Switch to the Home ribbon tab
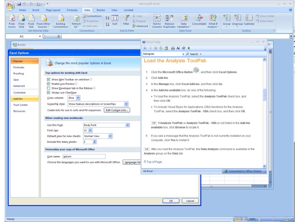 click(23, 10)
